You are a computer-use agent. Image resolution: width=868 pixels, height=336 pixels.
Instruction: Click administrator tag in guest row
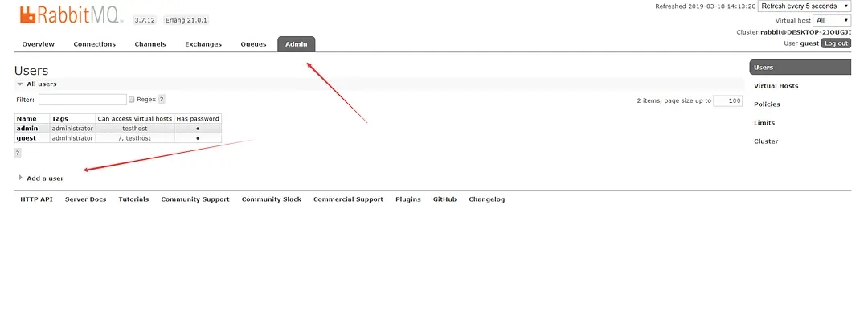coord(72,138)
